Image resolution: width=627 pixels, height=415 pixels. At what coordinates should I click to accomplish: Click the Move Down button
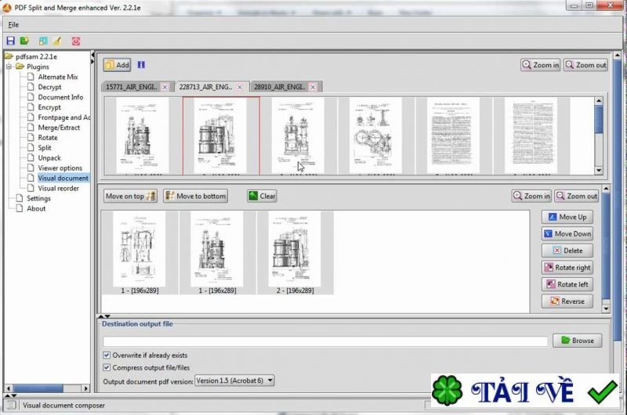click(567, 233)
